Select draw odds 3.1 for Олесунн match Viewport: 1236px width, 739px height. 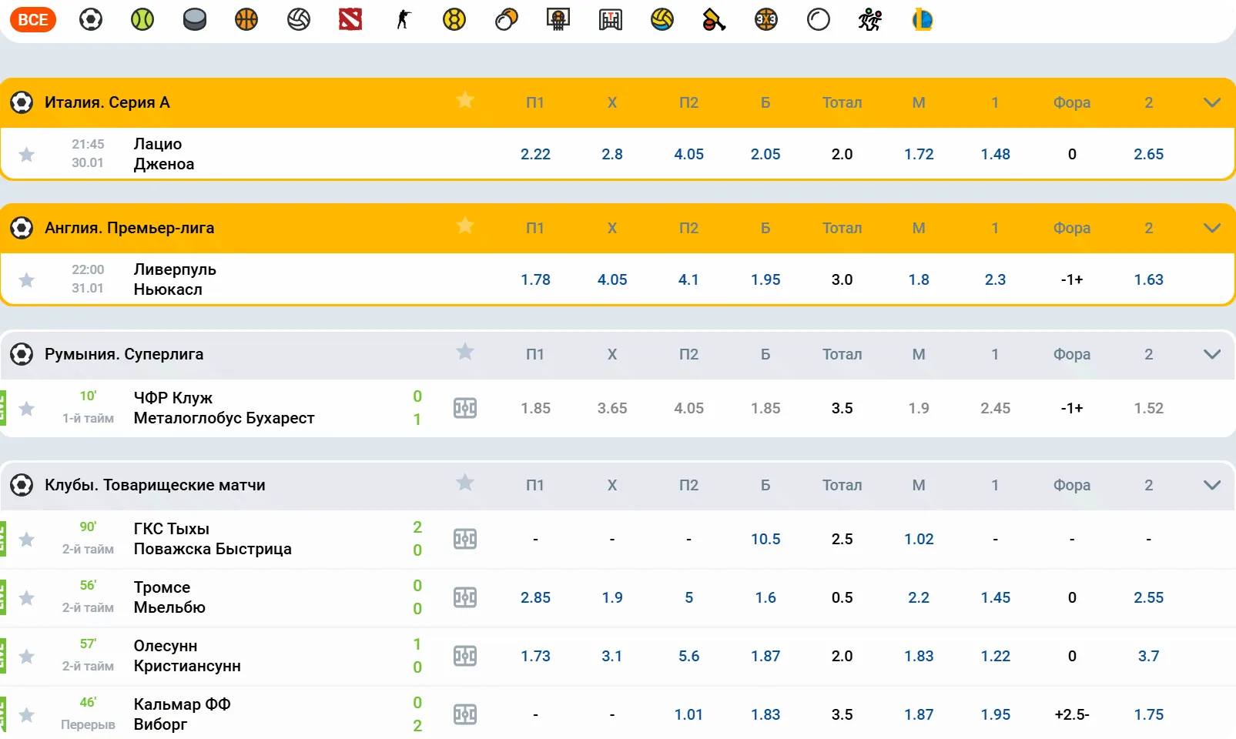611,656
